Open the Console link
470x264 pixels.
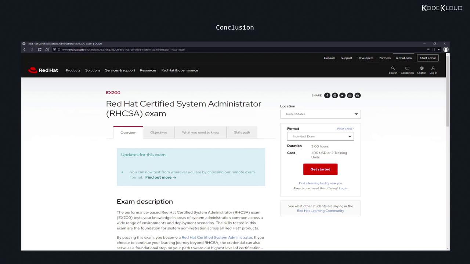[x=329, y=58]
